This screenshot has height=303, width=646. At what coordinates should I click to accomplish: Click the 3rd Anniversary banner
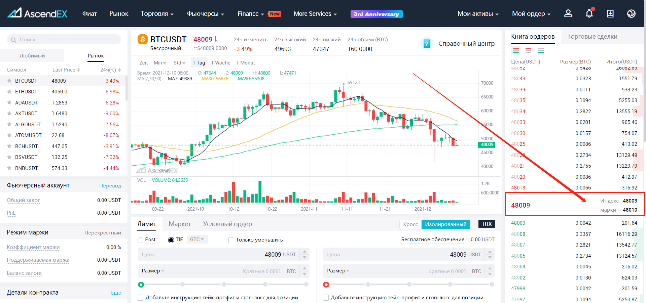click(x=376, y=14)
